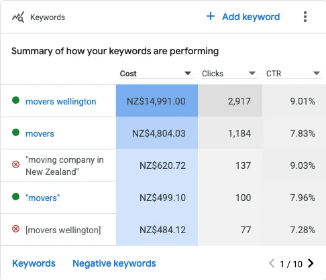The image size is (326, 280).
Task: Click red removed icon beside [movers wellington]
Action: pos(15,229)
